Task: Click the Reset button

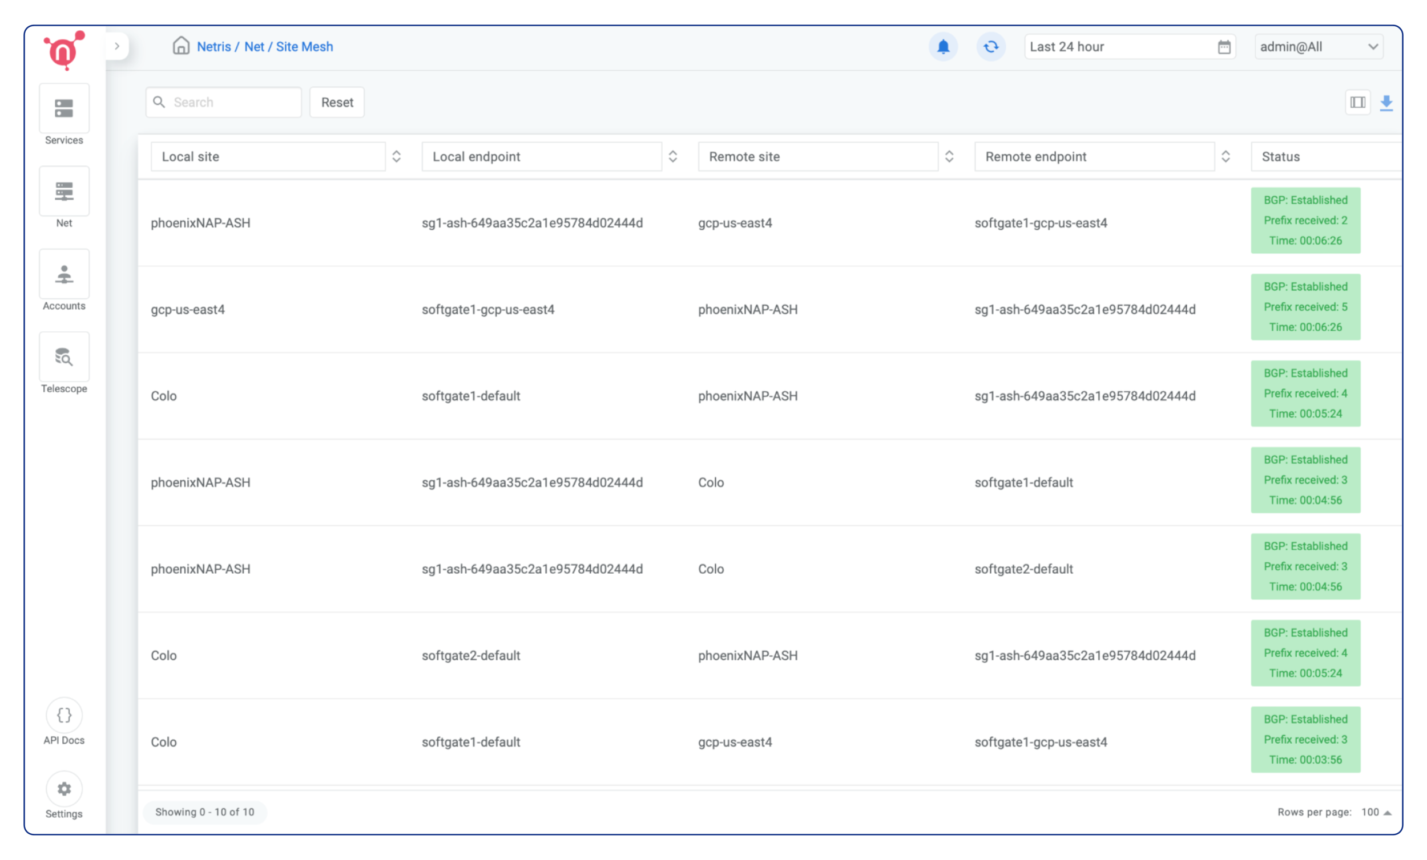Action: coord(336,102)
